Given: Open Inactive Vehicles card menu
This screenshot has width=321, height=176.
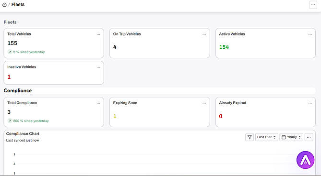Looking at the screenshot, I should coord(98,67).
